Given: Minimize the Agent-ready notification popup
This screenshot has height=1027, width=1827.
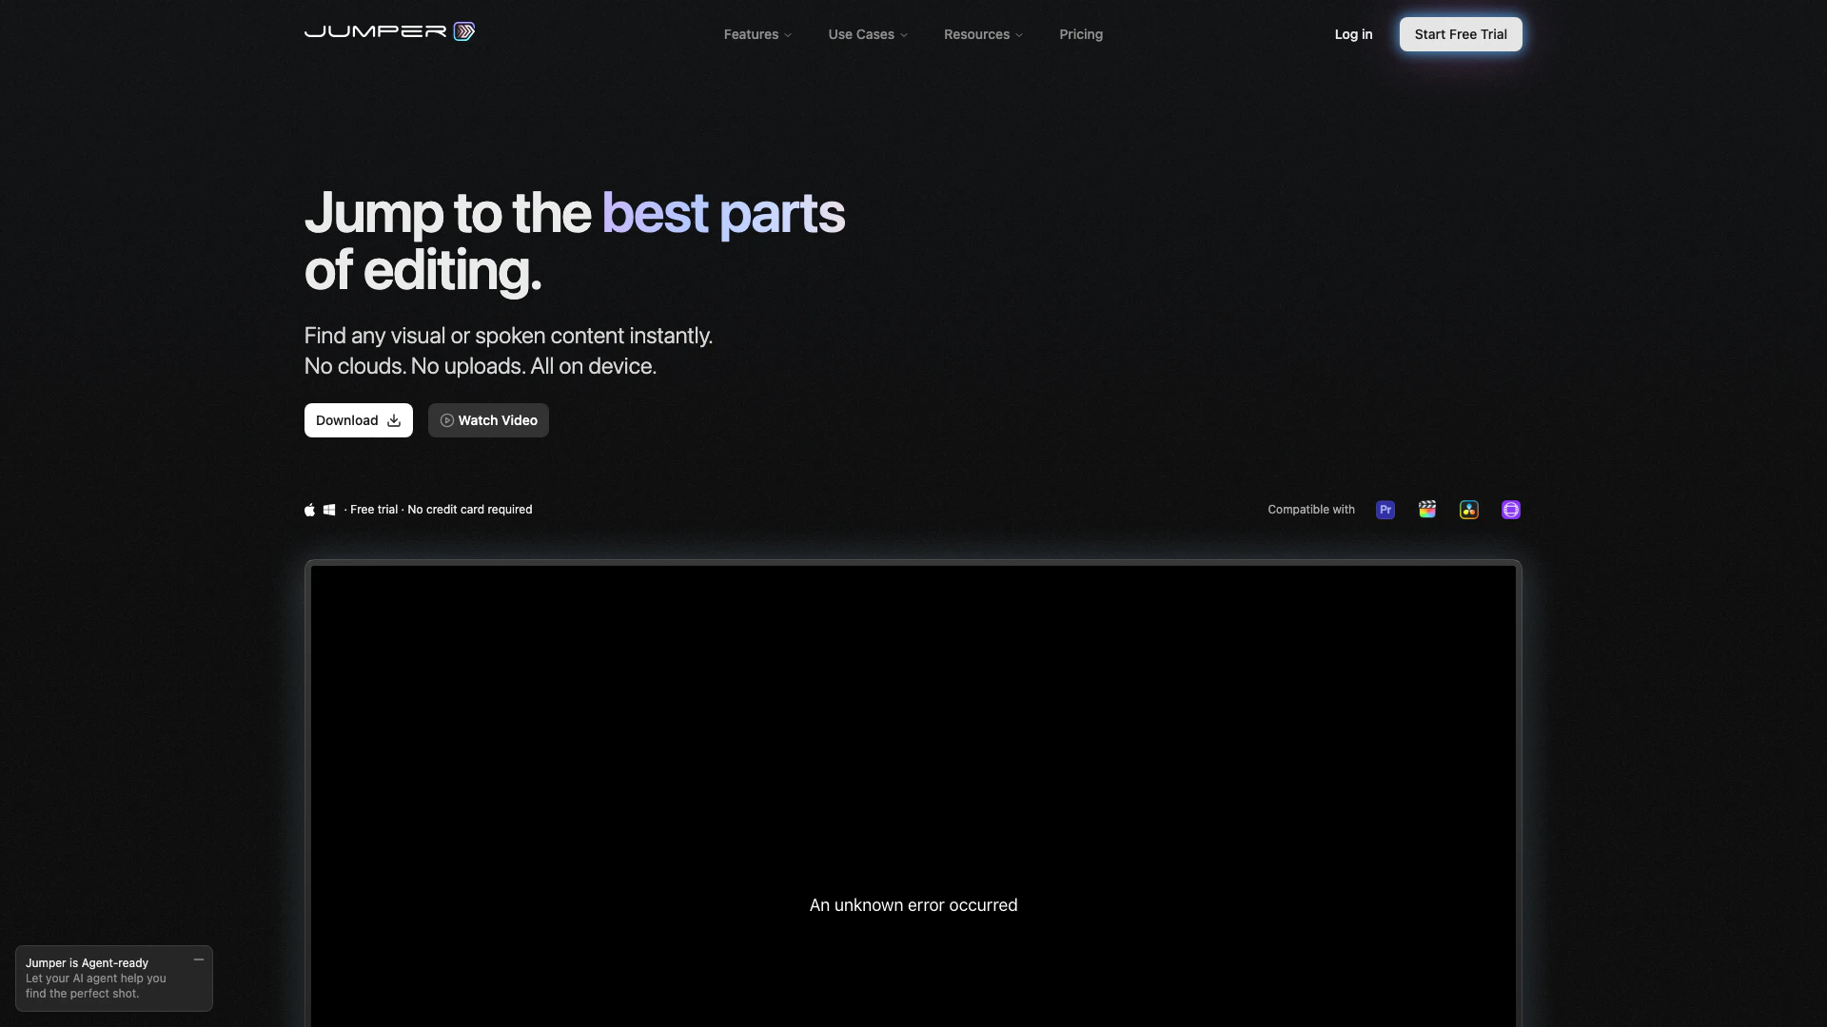Looking at the screenshot, I should point(199,959).
